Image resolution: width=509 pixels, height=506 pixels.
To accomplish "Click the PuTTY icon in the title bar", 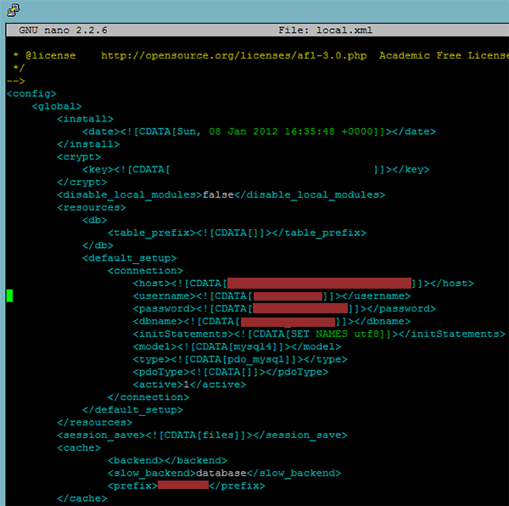I will (x=14, y=9).
